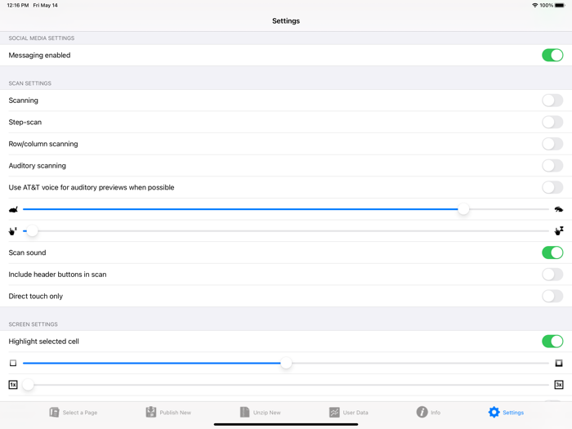Select the Settings tab label
The height and width of the screenshot is (429, 572).
click(513, 413)
